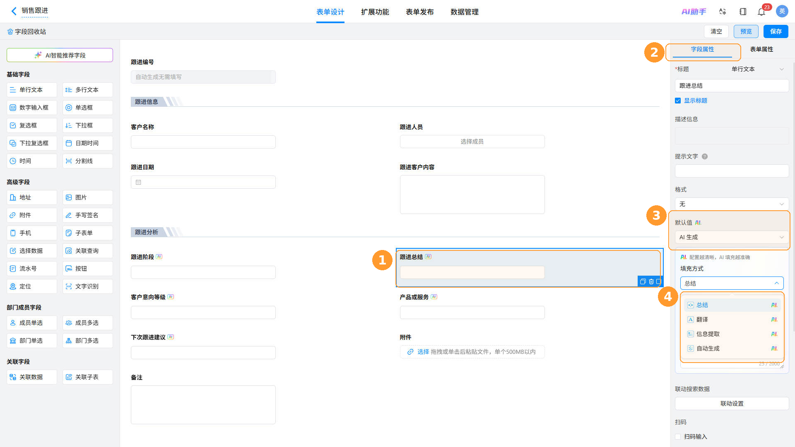Click the 提示文字 input box
This screenshot has width=795, height=447.
pyautogui.click(x=732, y=171)
